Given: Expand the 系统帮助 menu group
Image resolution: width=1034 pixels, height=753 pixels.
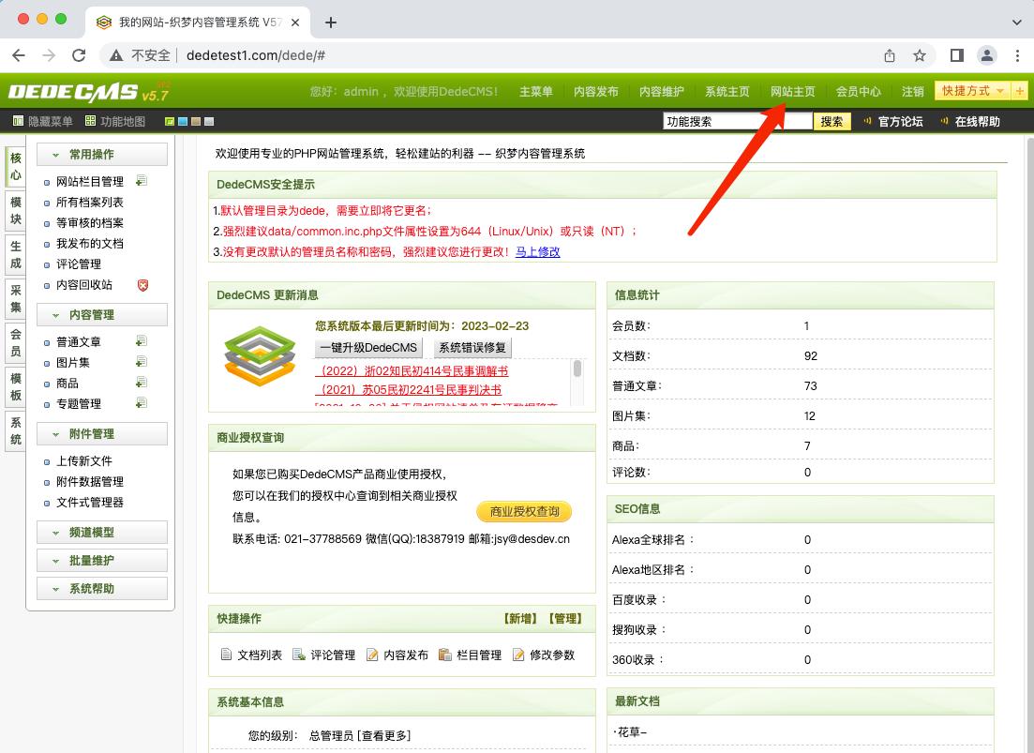Looking at the screenshot, I should [x=102, y=588].
